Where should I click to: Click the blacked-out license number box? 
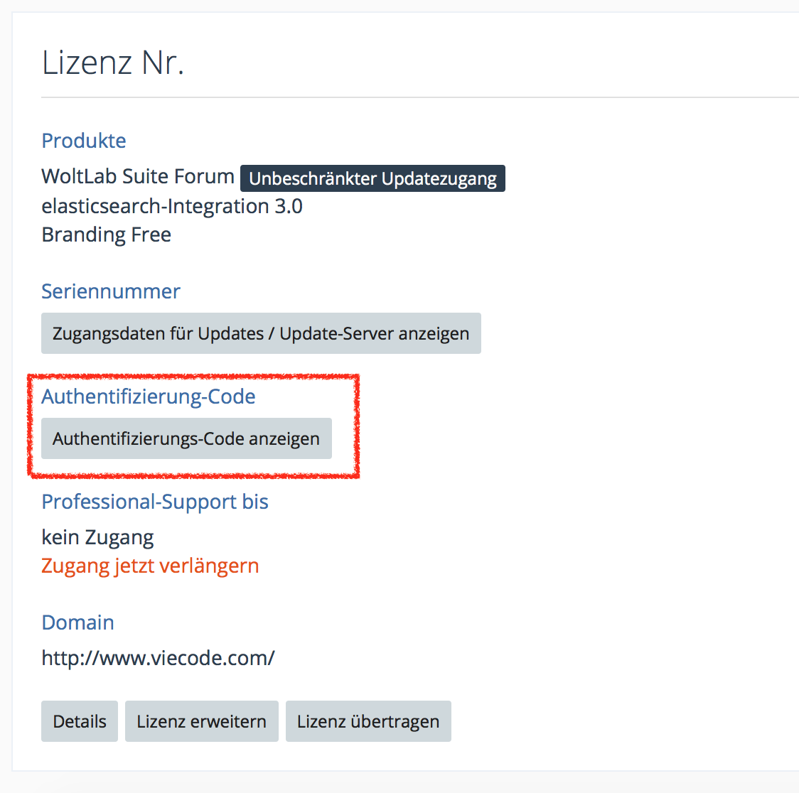[246, 63]
